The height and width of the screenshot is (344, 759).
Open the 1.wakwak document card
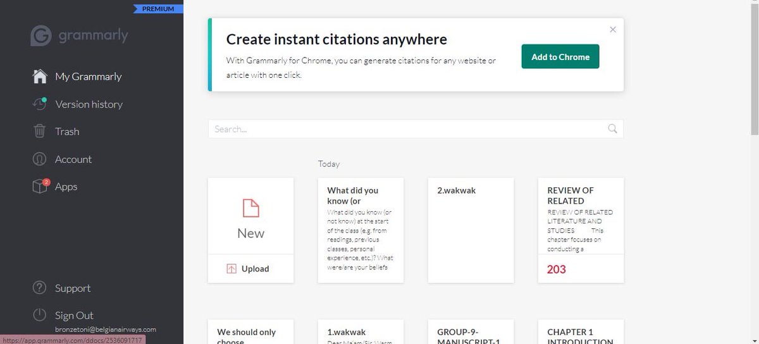[x=361, y=332]
